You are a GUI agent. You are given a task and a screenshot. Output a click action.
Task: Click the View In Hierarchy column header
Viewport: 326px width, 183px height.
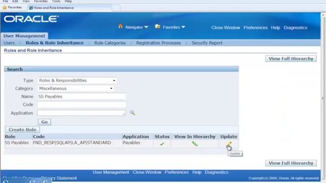(195, 137)
